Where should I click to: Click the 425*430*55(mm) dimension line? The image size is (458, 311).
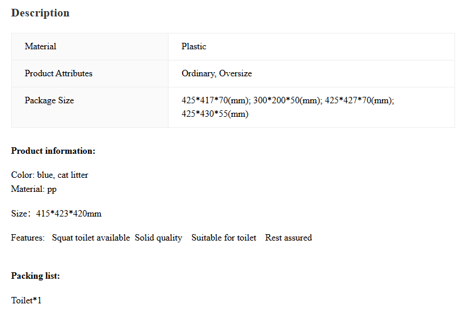click(x=215, y=114)
